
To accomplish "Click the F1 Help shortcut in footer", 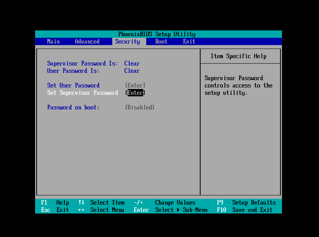I will pos(55,203).
